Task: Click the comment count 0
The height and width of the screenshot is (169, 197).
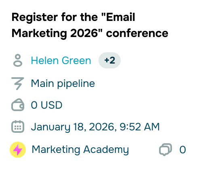Action: (182, 150)
